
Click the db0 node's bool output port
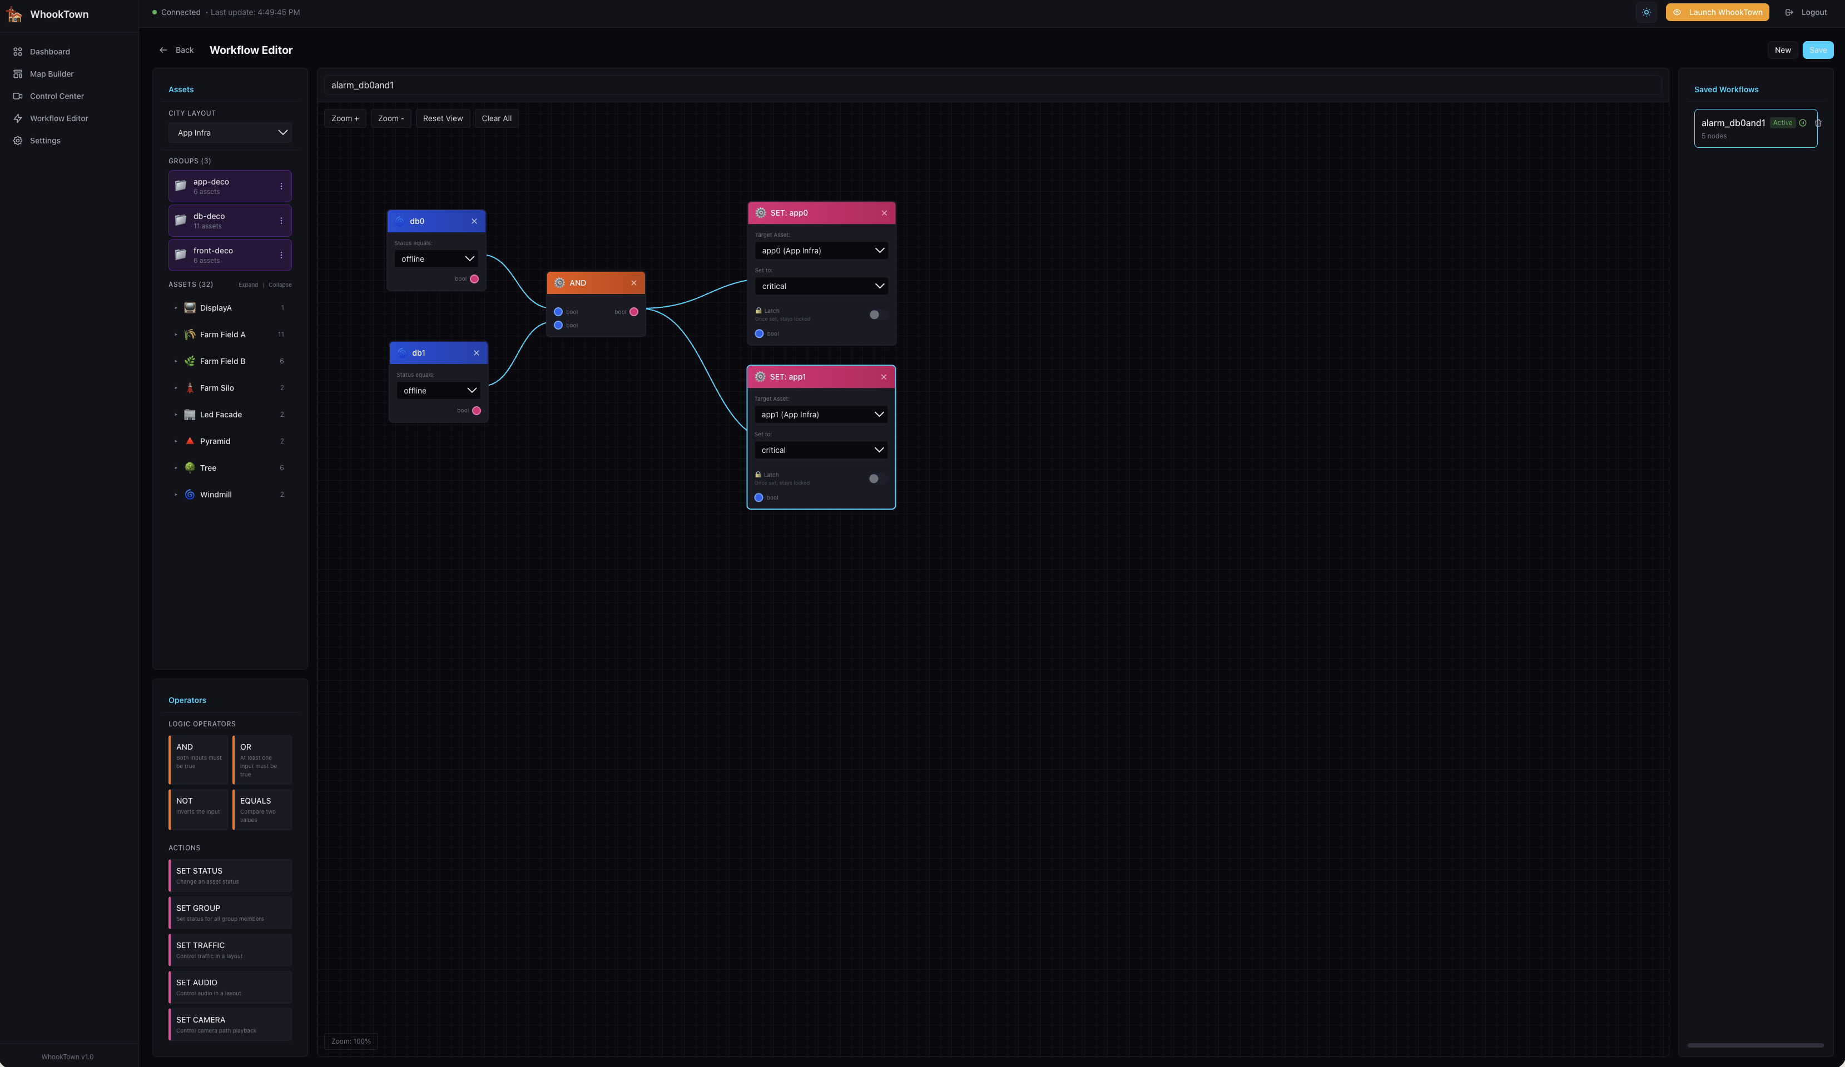(x=474, y=279)
